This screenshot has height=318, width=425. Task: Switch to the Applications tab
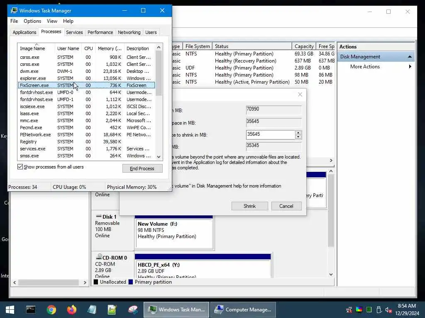(x=24, y=32)
